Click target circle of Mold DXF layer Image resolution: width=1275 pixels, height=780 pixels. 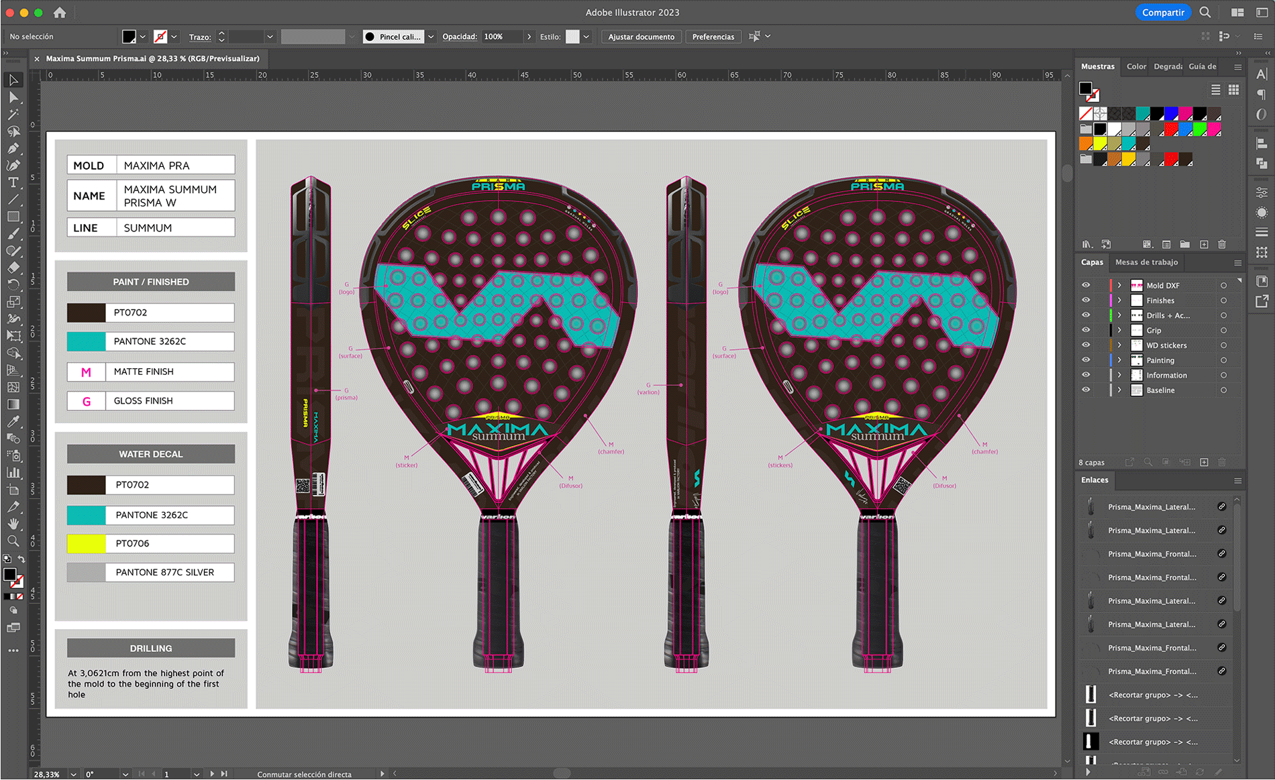tap(1223, 285)
